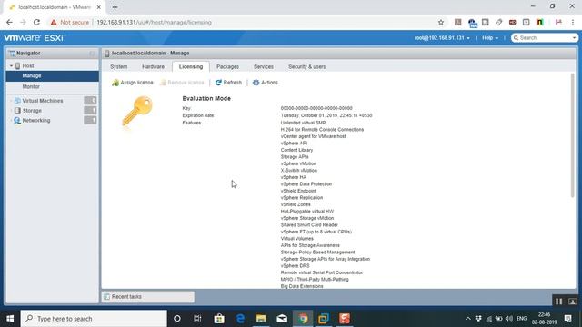Screen dimensions: 582x327
Task: Click the pause icon at the bottom right
Action: click(558, 302)
